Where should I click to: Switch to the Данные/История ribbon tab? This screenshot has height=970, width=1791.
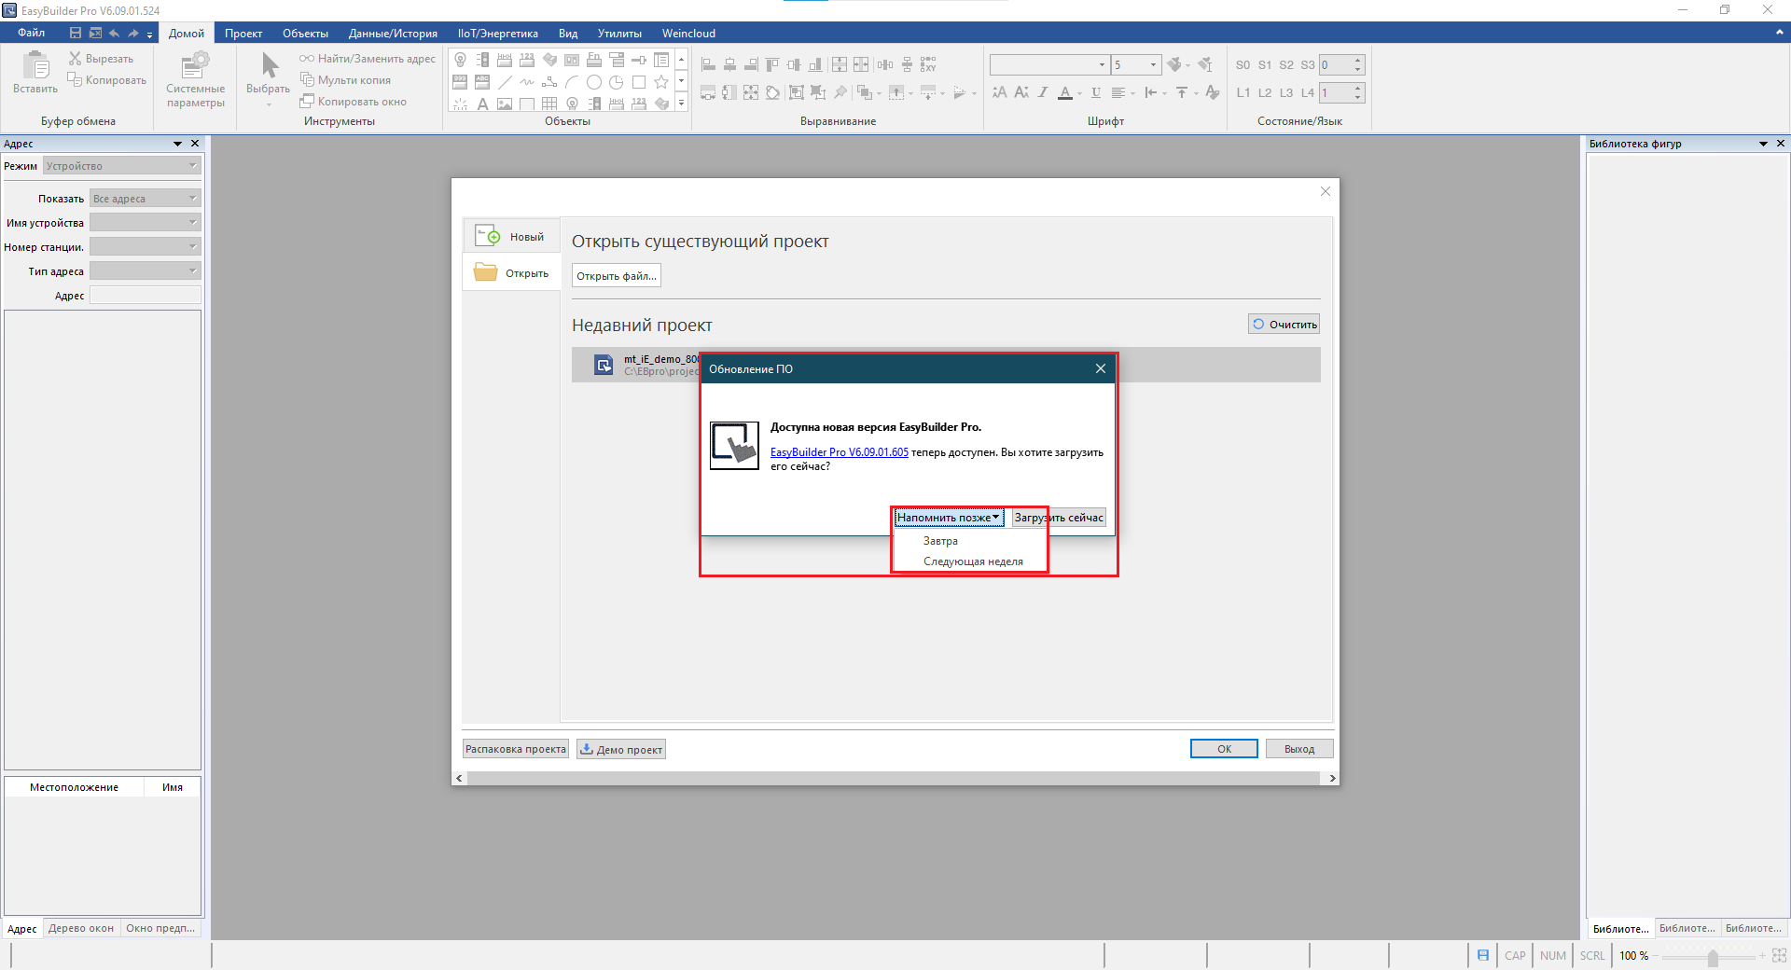[393, 34]
